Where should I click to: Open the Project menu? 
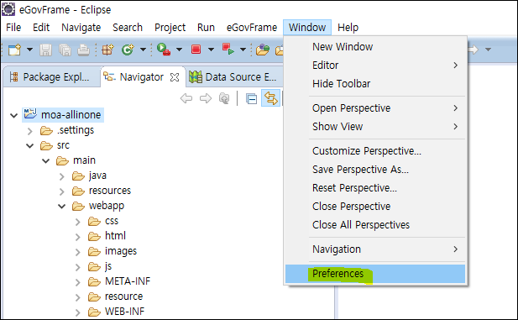click(170, 28)
